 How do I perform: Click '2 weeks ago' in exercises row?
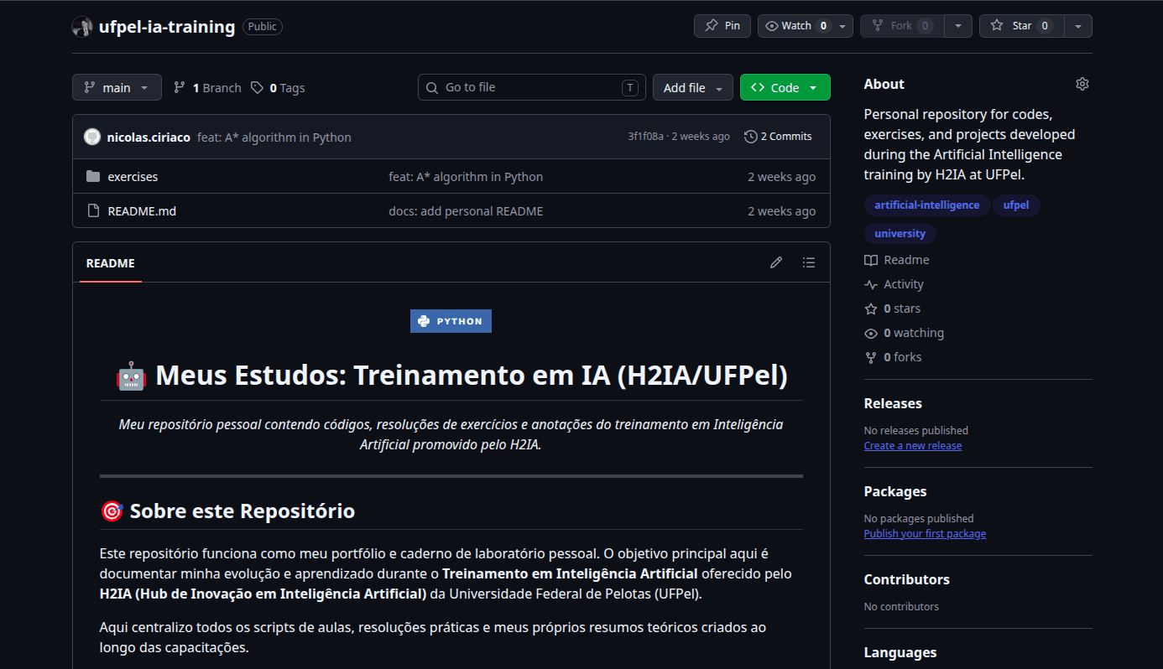[x=781, y=177]
